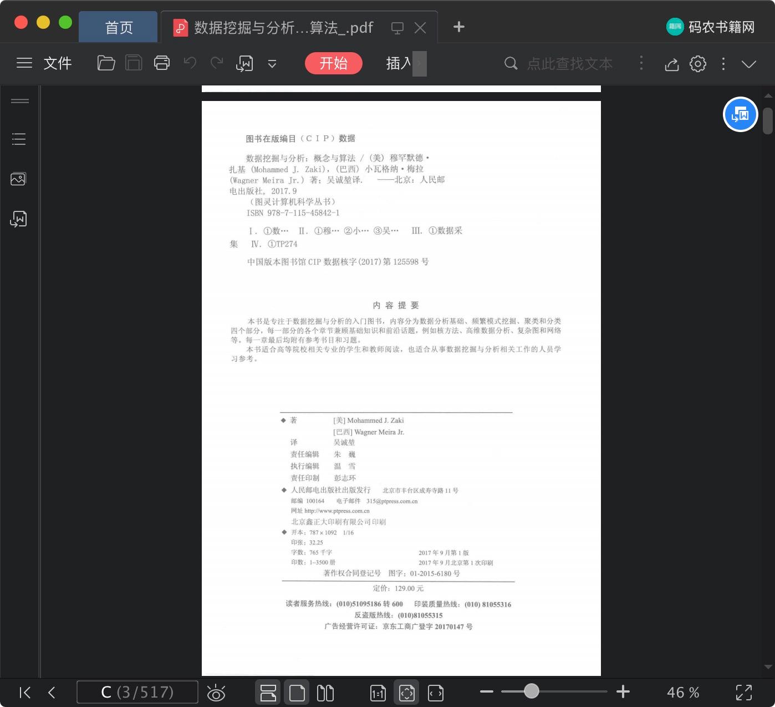The image size is (775, 707).
Task: Add a new tab with plus button
Action: coord(459,27)
